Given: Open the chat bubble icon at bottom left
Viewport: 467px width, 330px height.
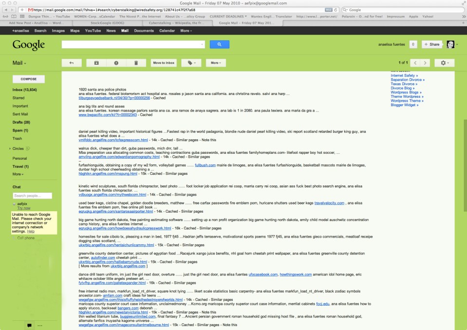Looking at the screenshot, I should [x=29, y=325].
